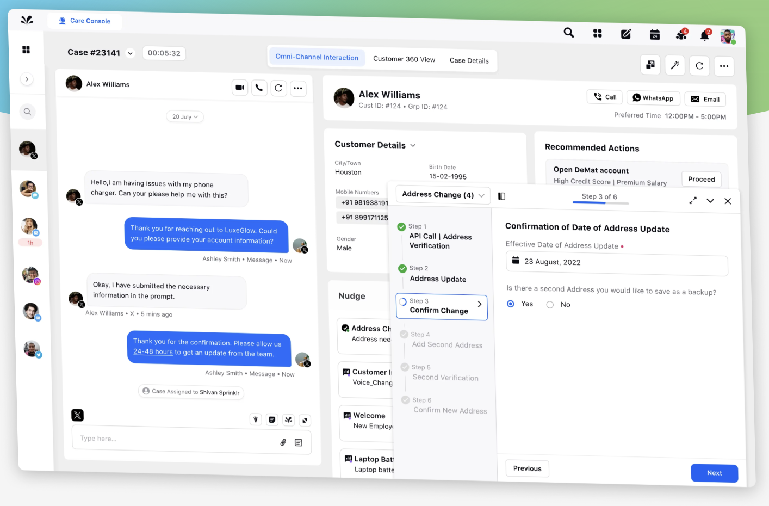Image resolution: width=769 pixels, height=506 pixels.
Task: Start video call with Alex Williams
Action: coord(240,87)
